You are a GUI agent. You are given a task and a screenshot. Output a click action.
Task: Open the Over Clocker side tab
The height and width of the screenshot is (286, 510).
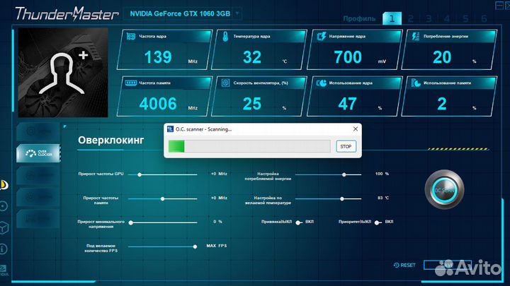pos(39,153)
